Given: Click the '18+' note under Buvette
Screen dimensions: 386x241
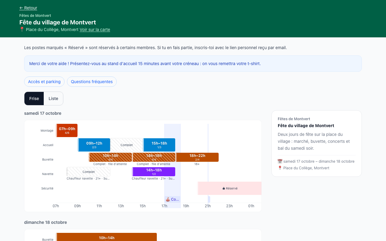Looking at the screenshot, I should (x=197, y=164).
